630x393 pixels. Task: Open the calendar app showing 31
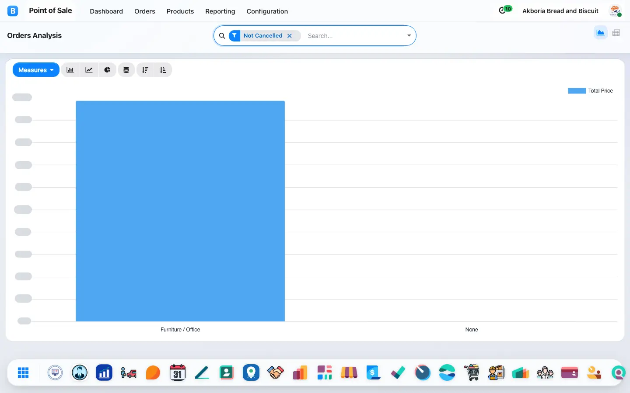(178, 372)
